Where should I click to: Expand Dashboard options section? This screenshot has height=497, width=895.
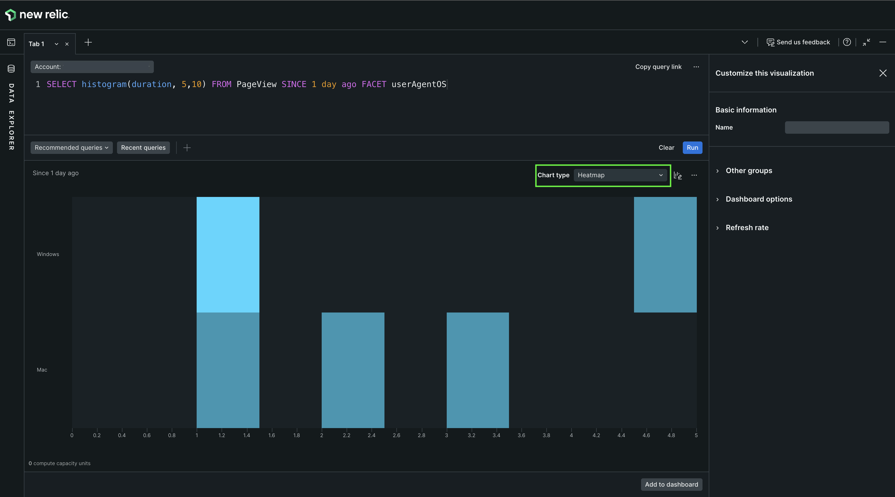[754, 199]
